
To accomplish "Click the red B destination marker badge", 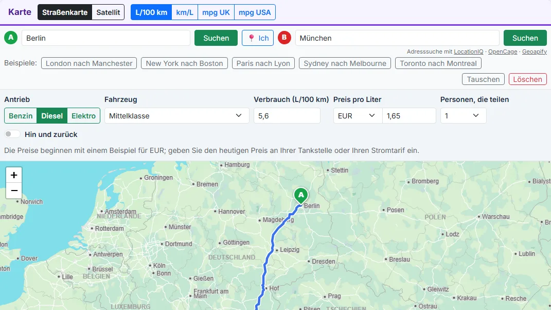I will click(285, 37).
